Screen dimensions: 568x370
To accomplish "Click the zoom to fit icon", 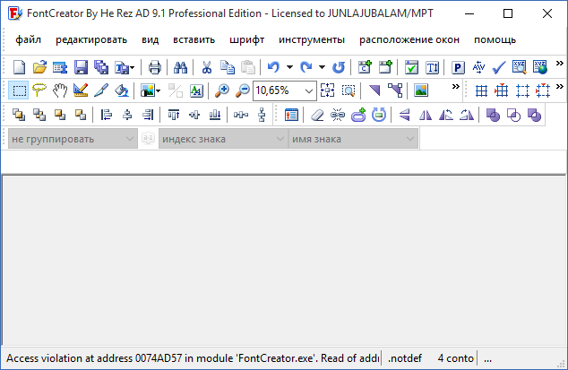I will [328, 90].
